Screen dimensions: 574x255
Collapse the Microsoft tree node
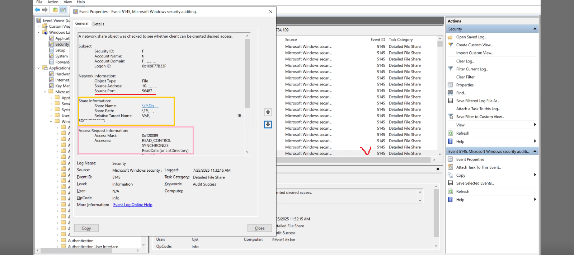45,92
